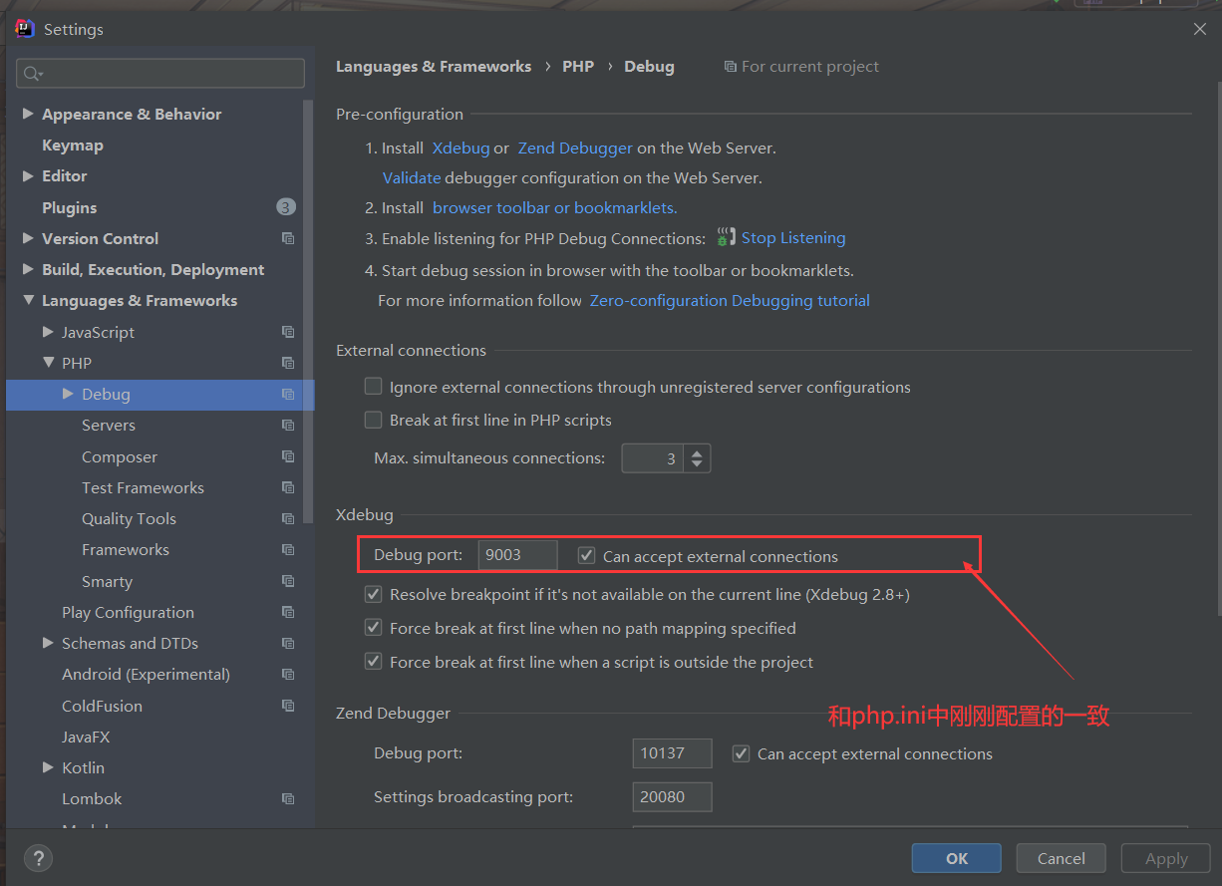Open Zero-configuration Debugging tutorial link
Screen dimensions: 1222x886
click(x=730, y=300)
